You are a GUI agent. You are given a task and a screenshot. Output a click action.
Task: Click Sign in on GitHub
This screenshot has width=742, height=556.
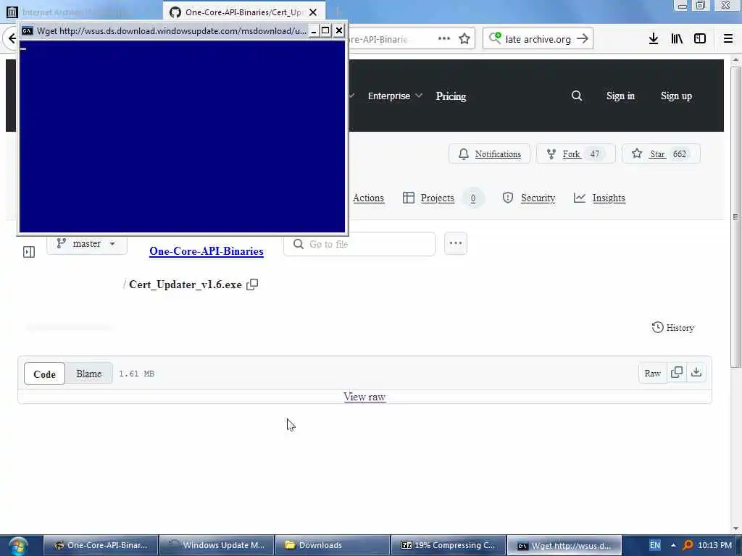click(x=620, y=96)
